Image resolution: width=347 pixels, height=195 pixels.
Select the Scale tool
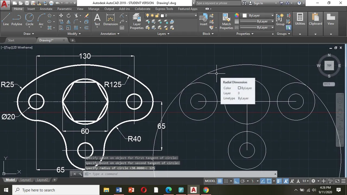69,28
